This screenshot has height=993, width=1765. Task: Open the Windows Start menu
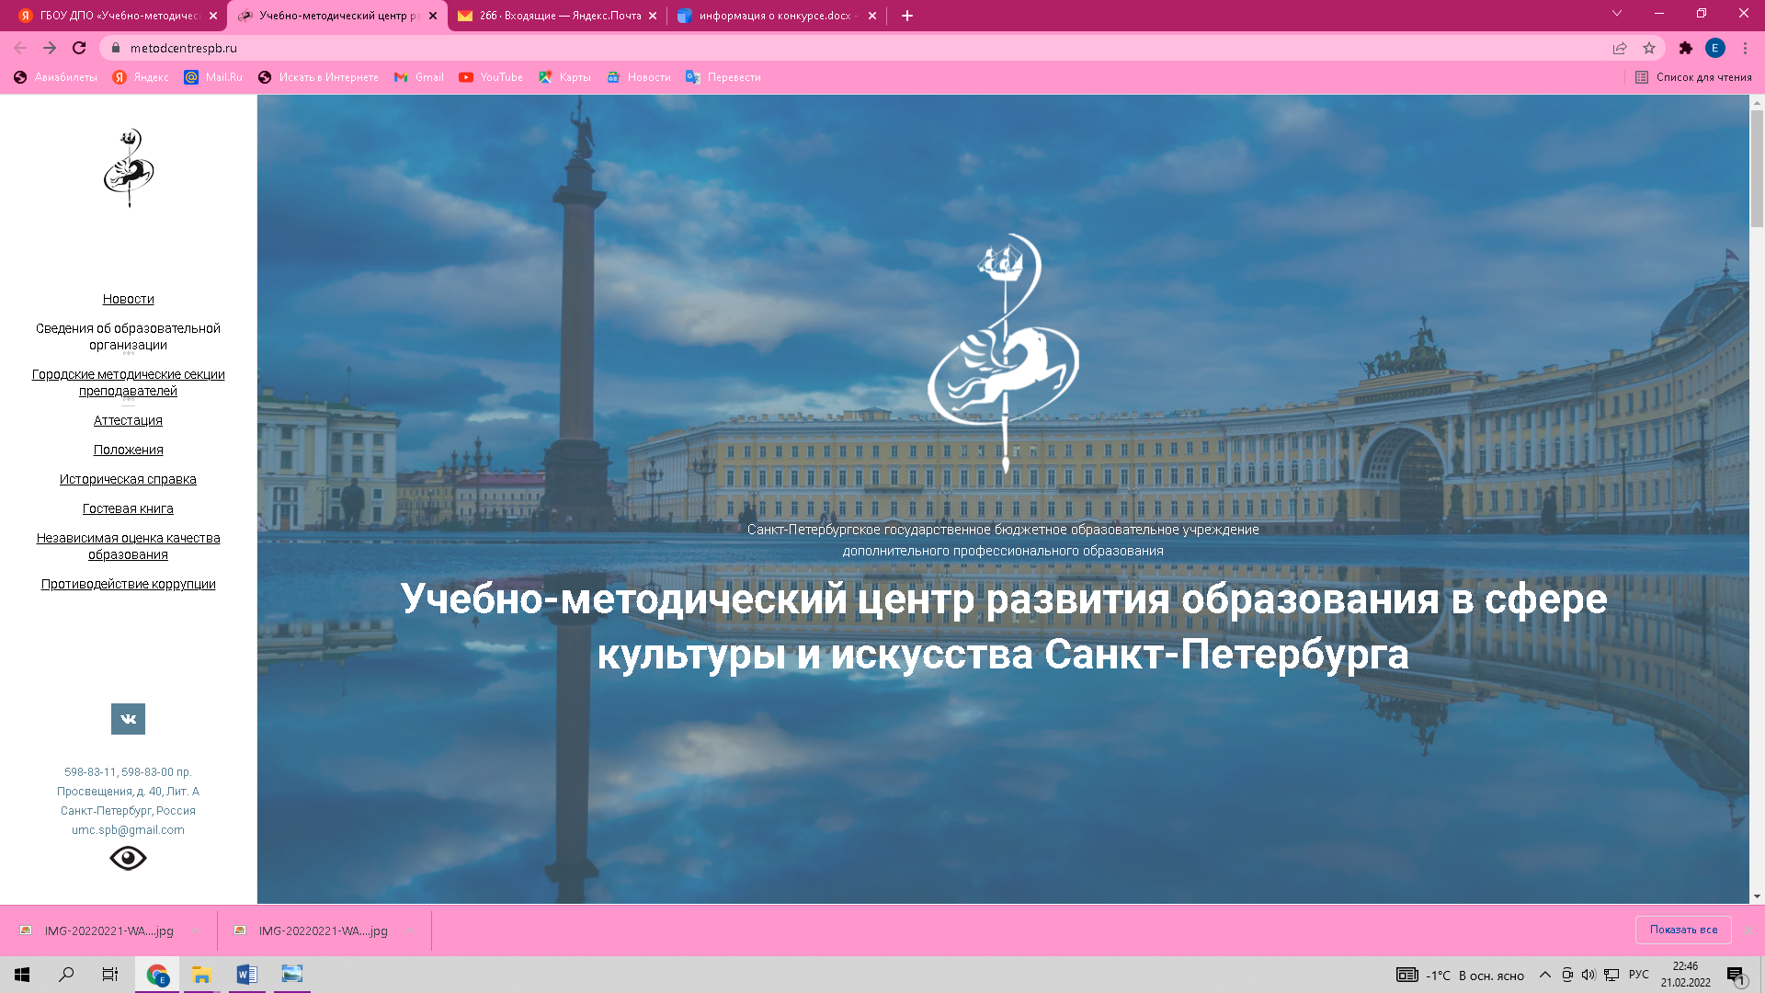tap(22, 975)
